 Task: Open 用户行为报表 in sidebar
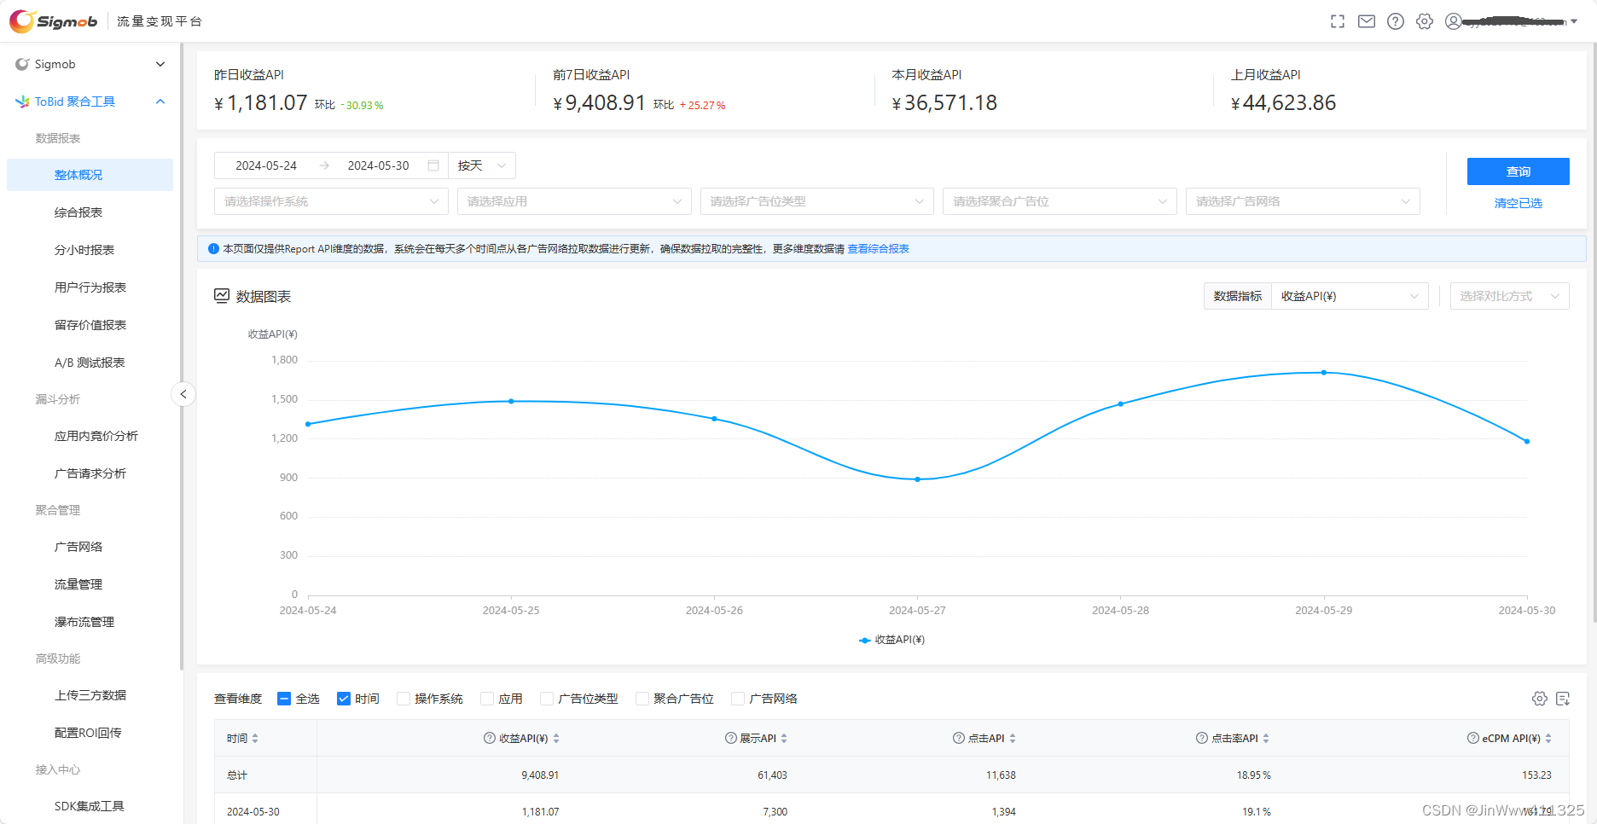90,287
